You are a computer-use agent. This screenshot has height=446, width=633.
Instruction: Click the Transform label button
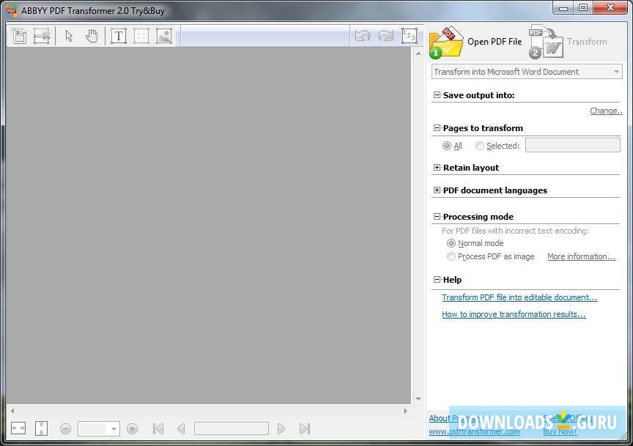(x=587, y=42)
